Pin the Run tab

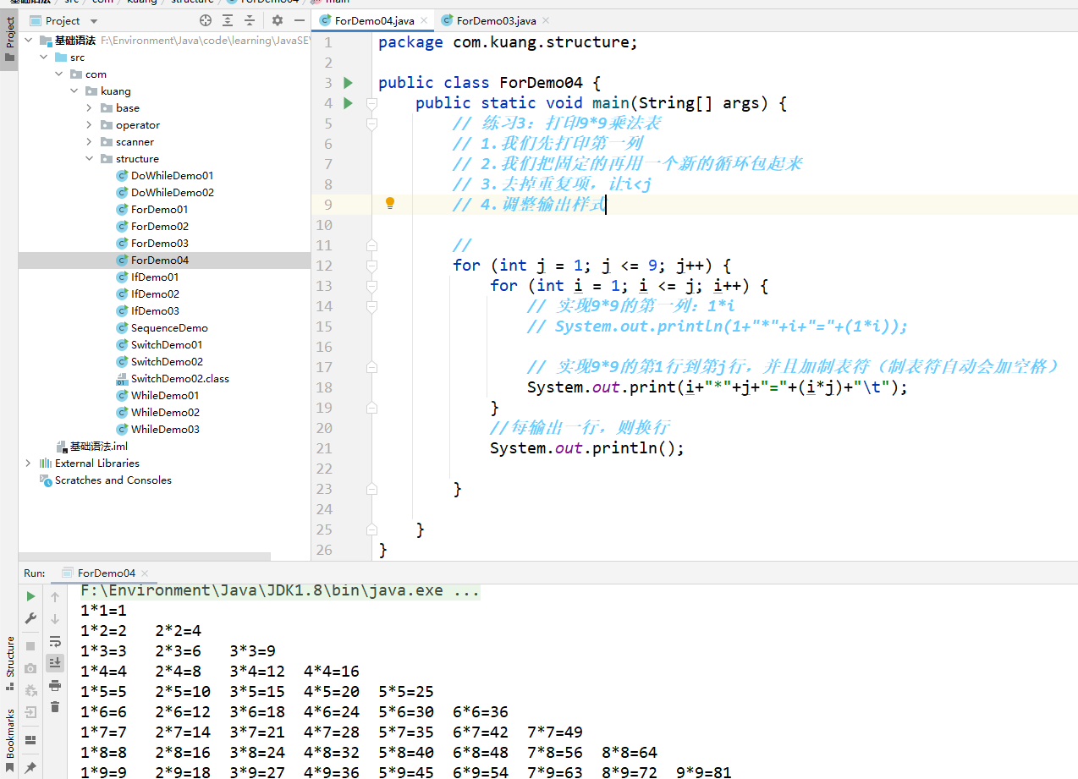pyautogui.click(x=31, y=767)
